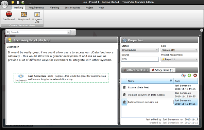Click the green add story link button

[x=189, y=75]
